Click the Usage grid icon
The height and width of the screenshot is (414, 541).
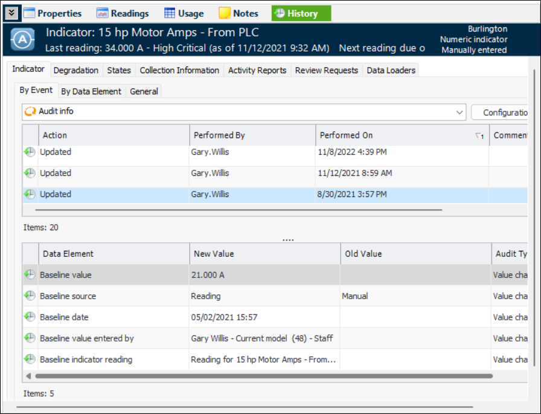[x=170, y=13]
